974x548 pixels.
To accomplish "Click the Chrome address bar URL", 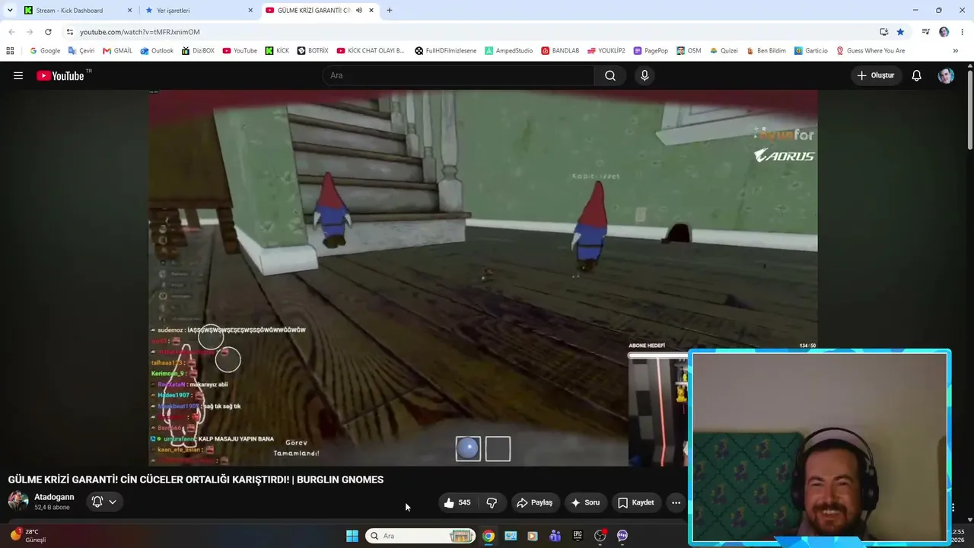I will coord(140,32).
